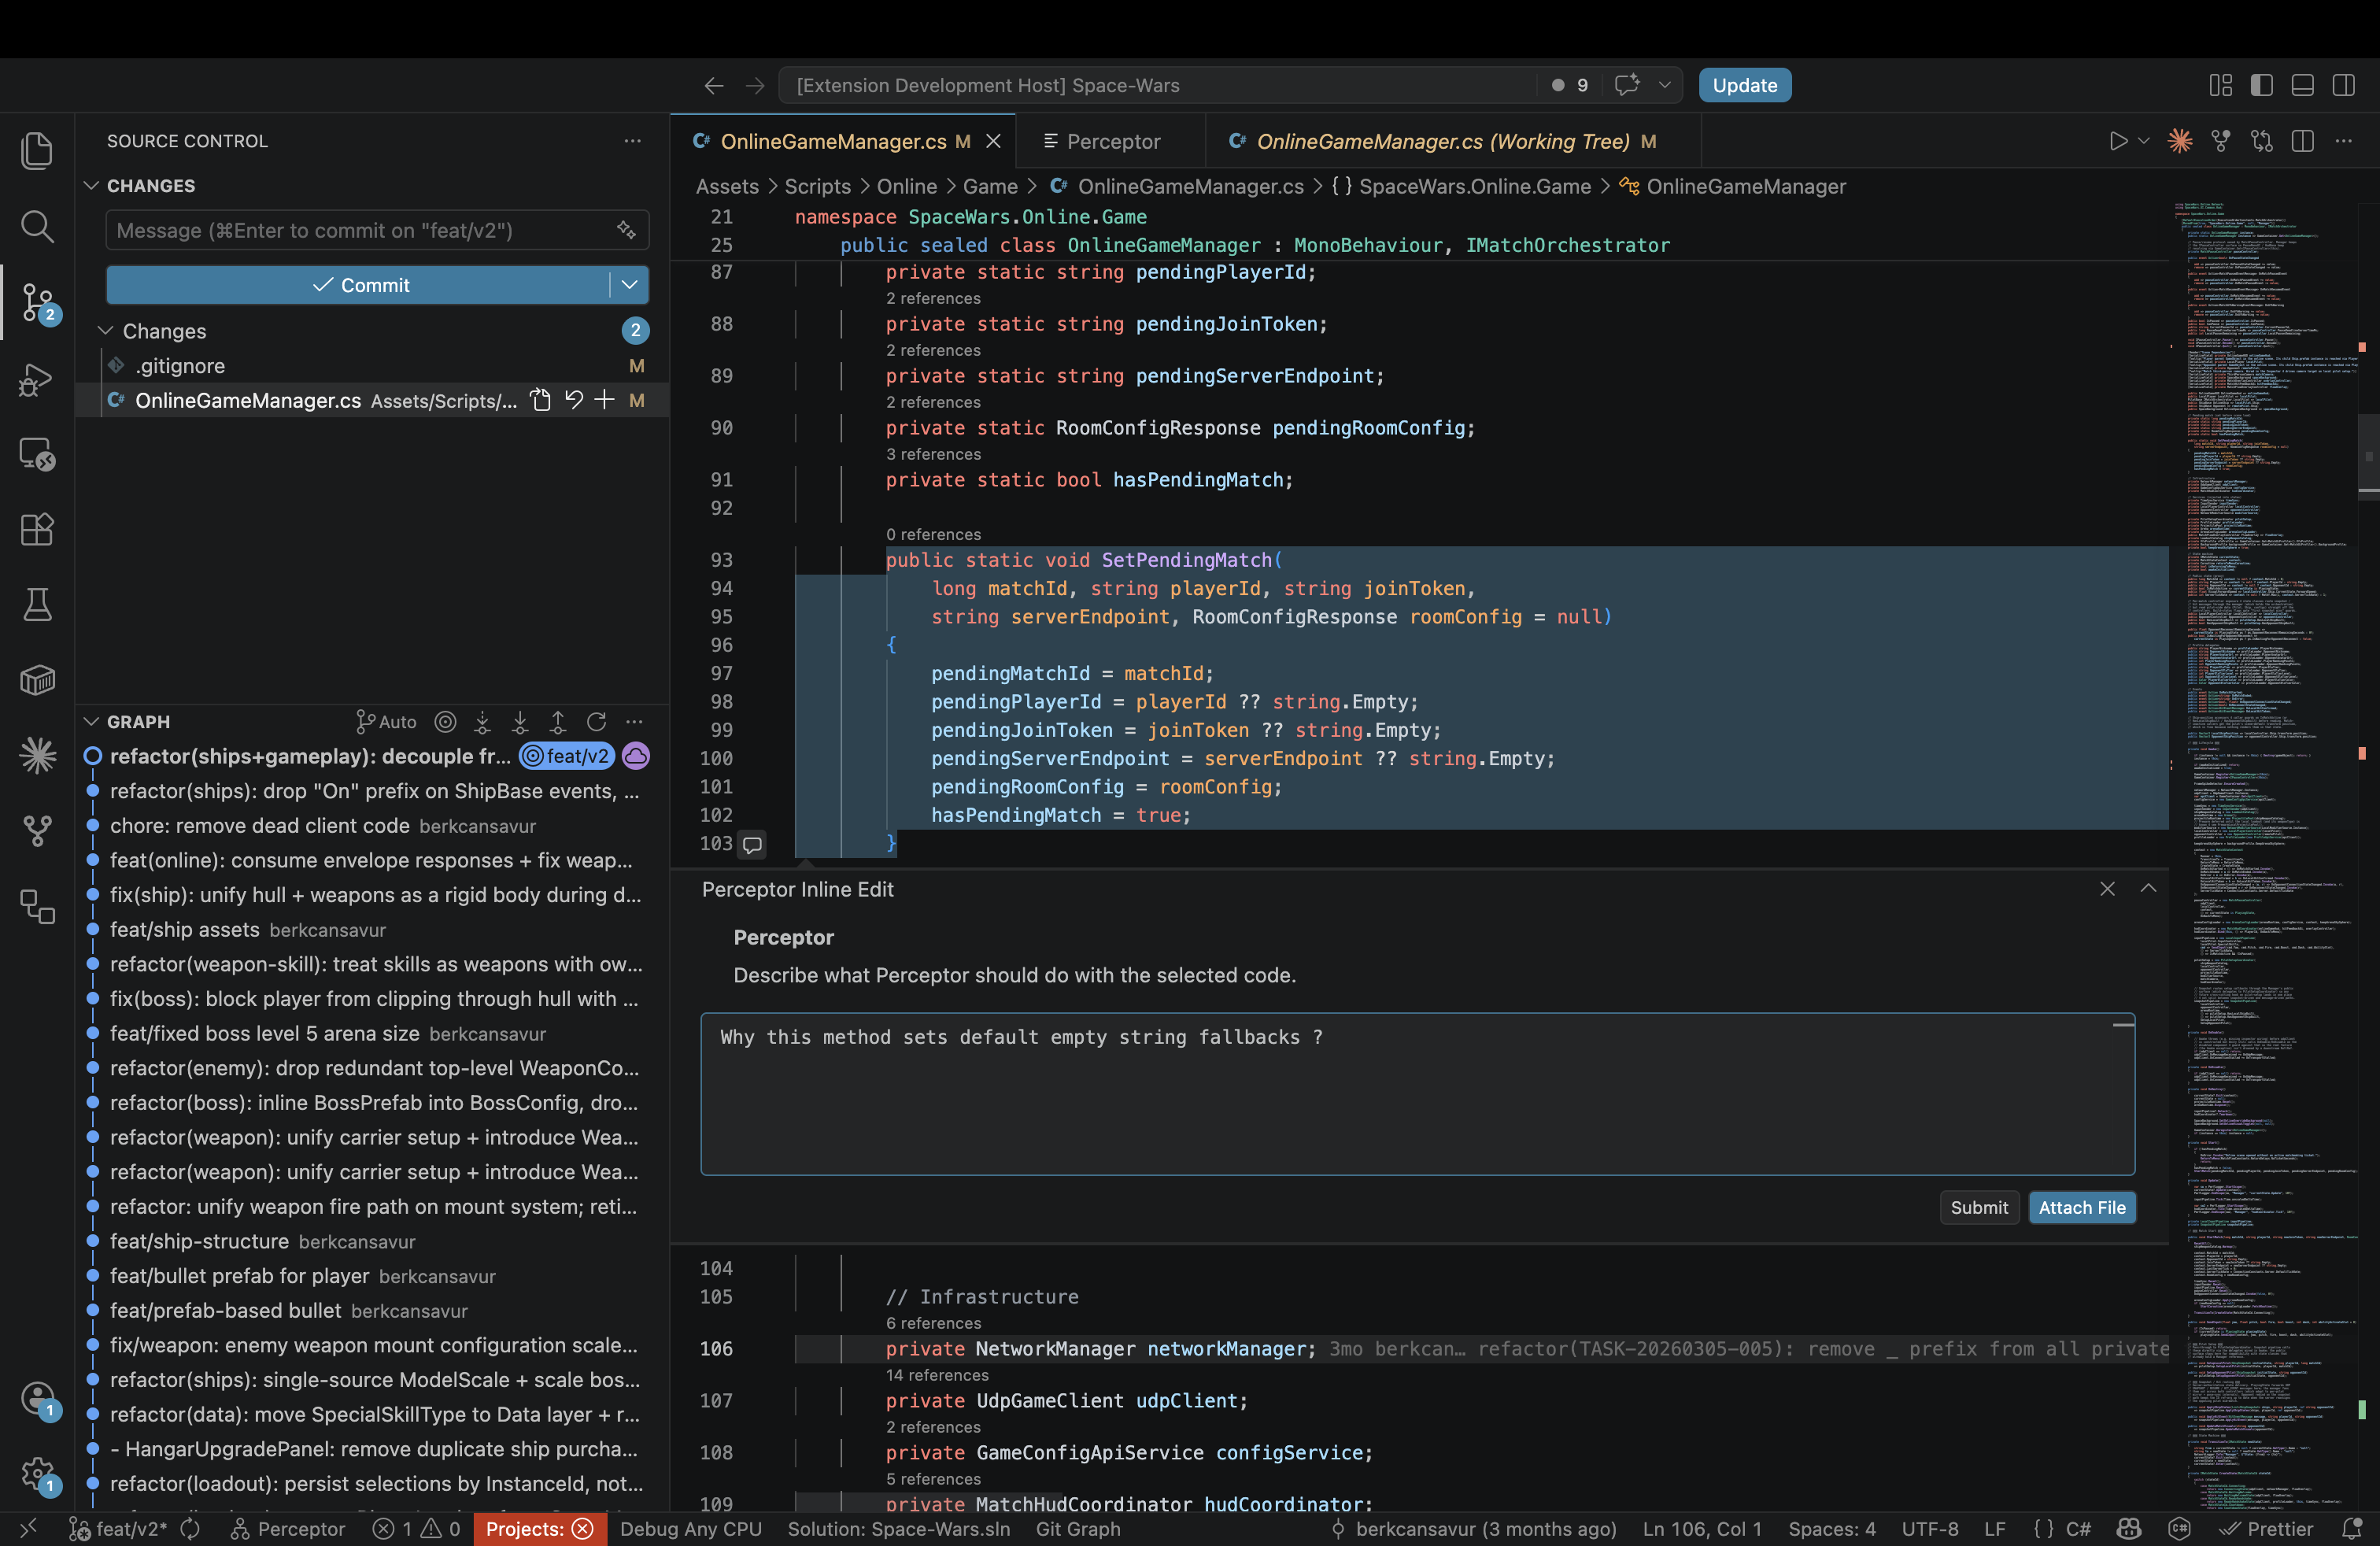Viewport: 2380px width, 1546px height.
Task: Click the Perceptor prompt text area
Action: pos(1417,1094)
